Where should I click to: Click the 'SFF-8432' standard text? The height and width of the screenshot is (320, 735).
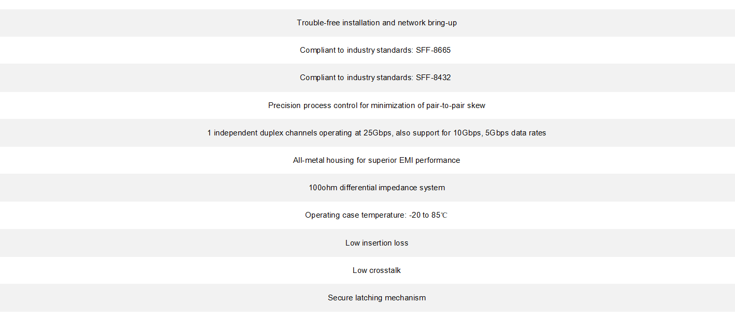click(433, 78)
